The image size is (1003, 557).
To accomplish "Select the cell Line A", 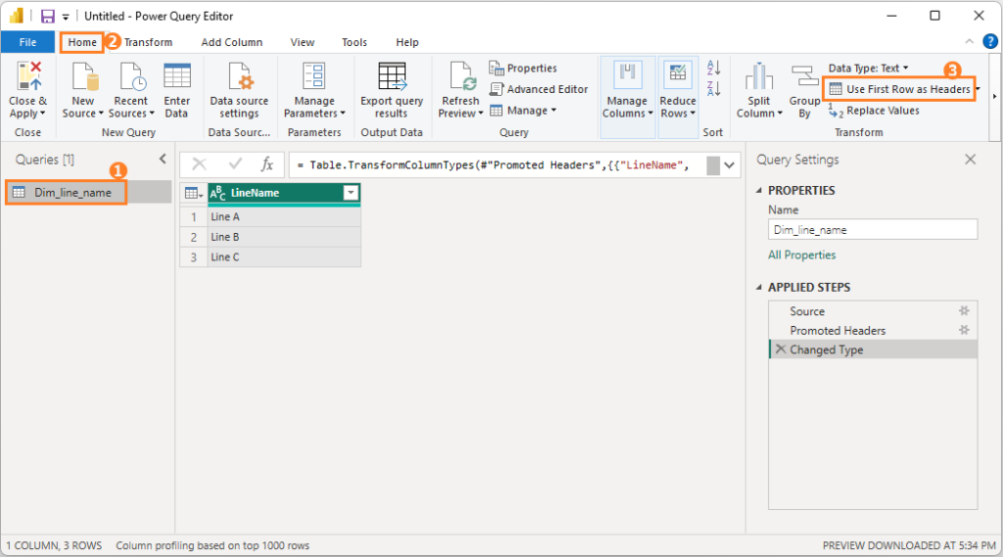I will coord(284,216).
